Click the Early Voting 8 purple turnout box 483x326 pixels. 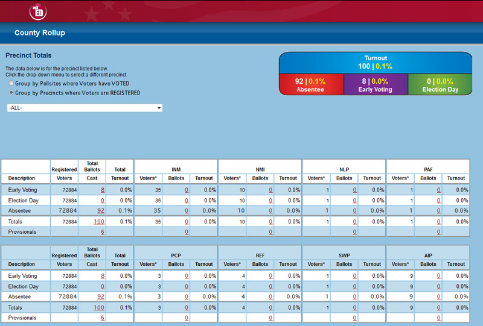pyautogui.click(x=376, y=84)
